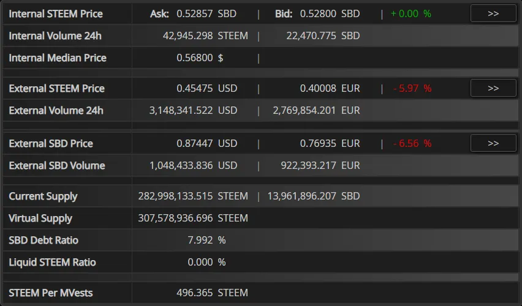The height and width of the screenshot is (306, 522).
Task: Select the Internal STEEM Price label
Action: point(56,13)
